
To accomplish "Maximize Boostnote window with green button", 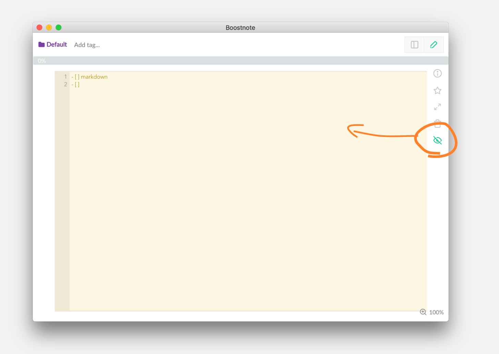I will click(59, 27).
